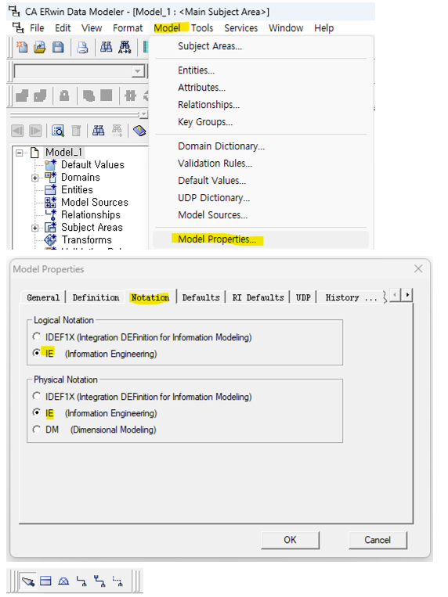Click OK in Model Properties dialog
448x597 pixels.
click(x=290, y=540)
